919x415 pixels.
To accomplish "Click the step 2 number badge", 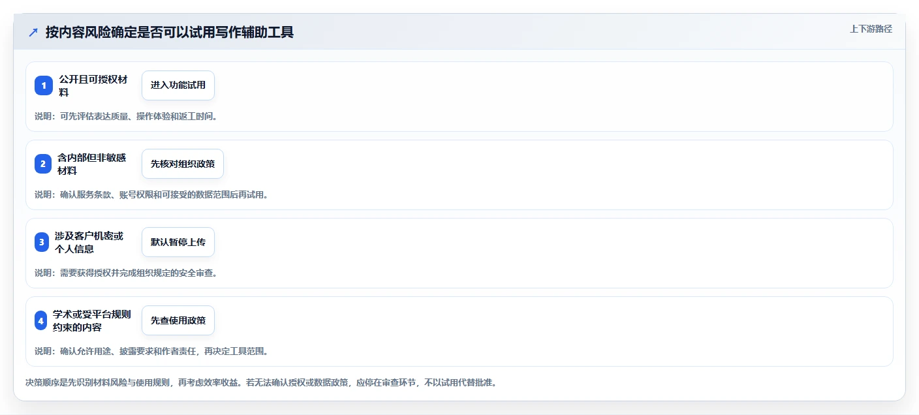I will coord(42,164).
